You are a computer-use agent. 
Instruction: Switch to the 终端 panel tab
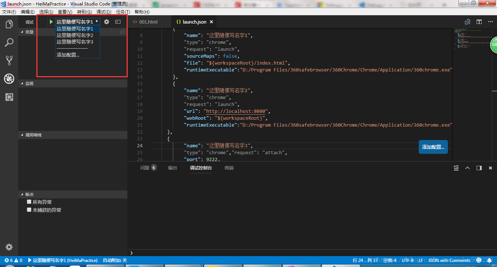point(229,168)
